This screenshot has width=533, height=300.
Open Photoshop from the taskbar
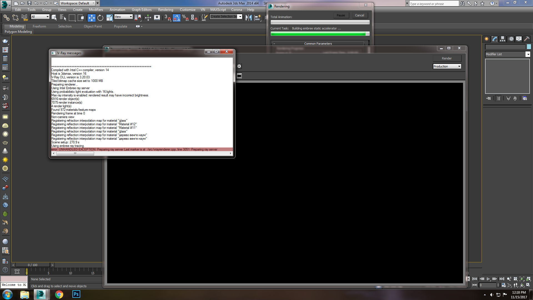coord(76,294)
